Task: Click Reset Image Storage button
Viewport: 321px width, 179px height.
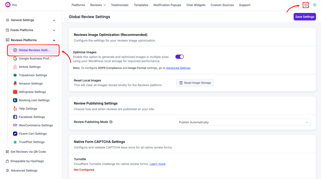Action: (x=195, y=83)
